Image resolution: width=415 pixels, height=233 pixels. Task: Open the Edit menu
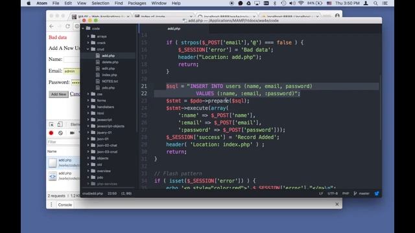68,3
